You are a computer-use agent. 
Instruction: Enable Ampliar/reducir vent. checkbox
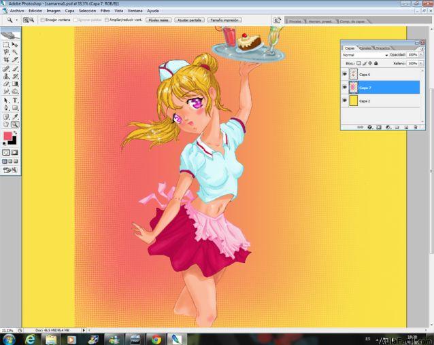(107, 20)
